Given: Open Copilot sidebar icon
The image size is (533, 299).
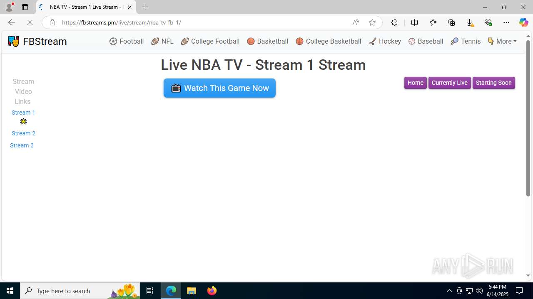Looking at the screenshot, I should 523,22.
